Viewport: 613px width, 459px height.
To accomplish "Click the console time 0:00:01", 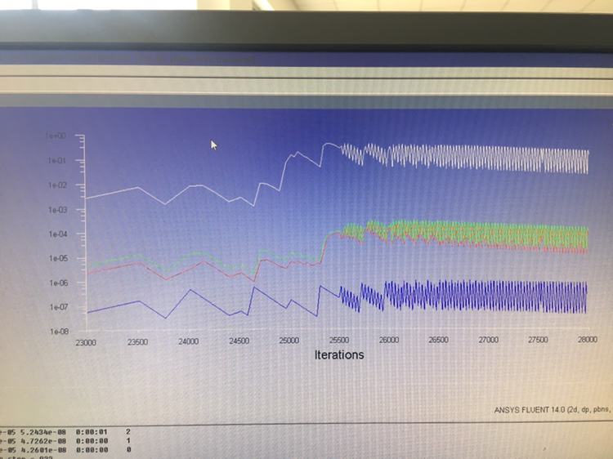I will [92, 432].
